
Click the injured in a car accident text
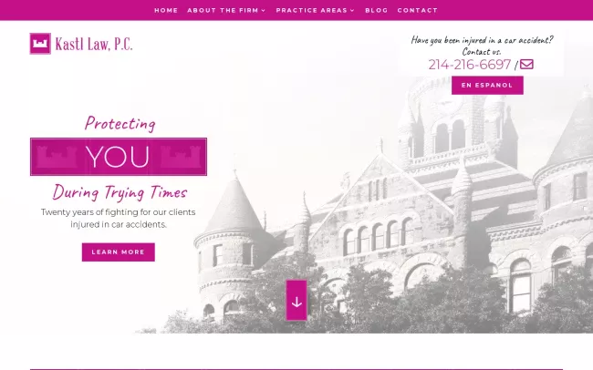[482, 40]
